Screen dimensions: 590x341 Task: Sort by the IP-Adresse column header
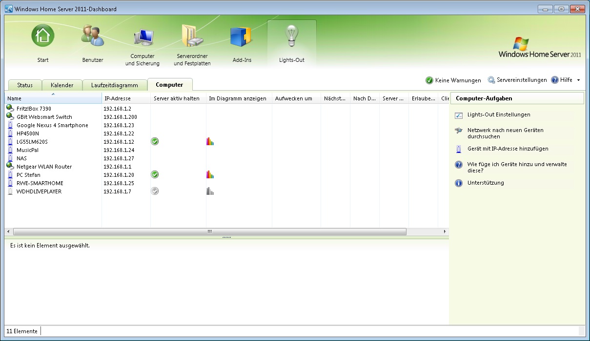click(126, 98)
